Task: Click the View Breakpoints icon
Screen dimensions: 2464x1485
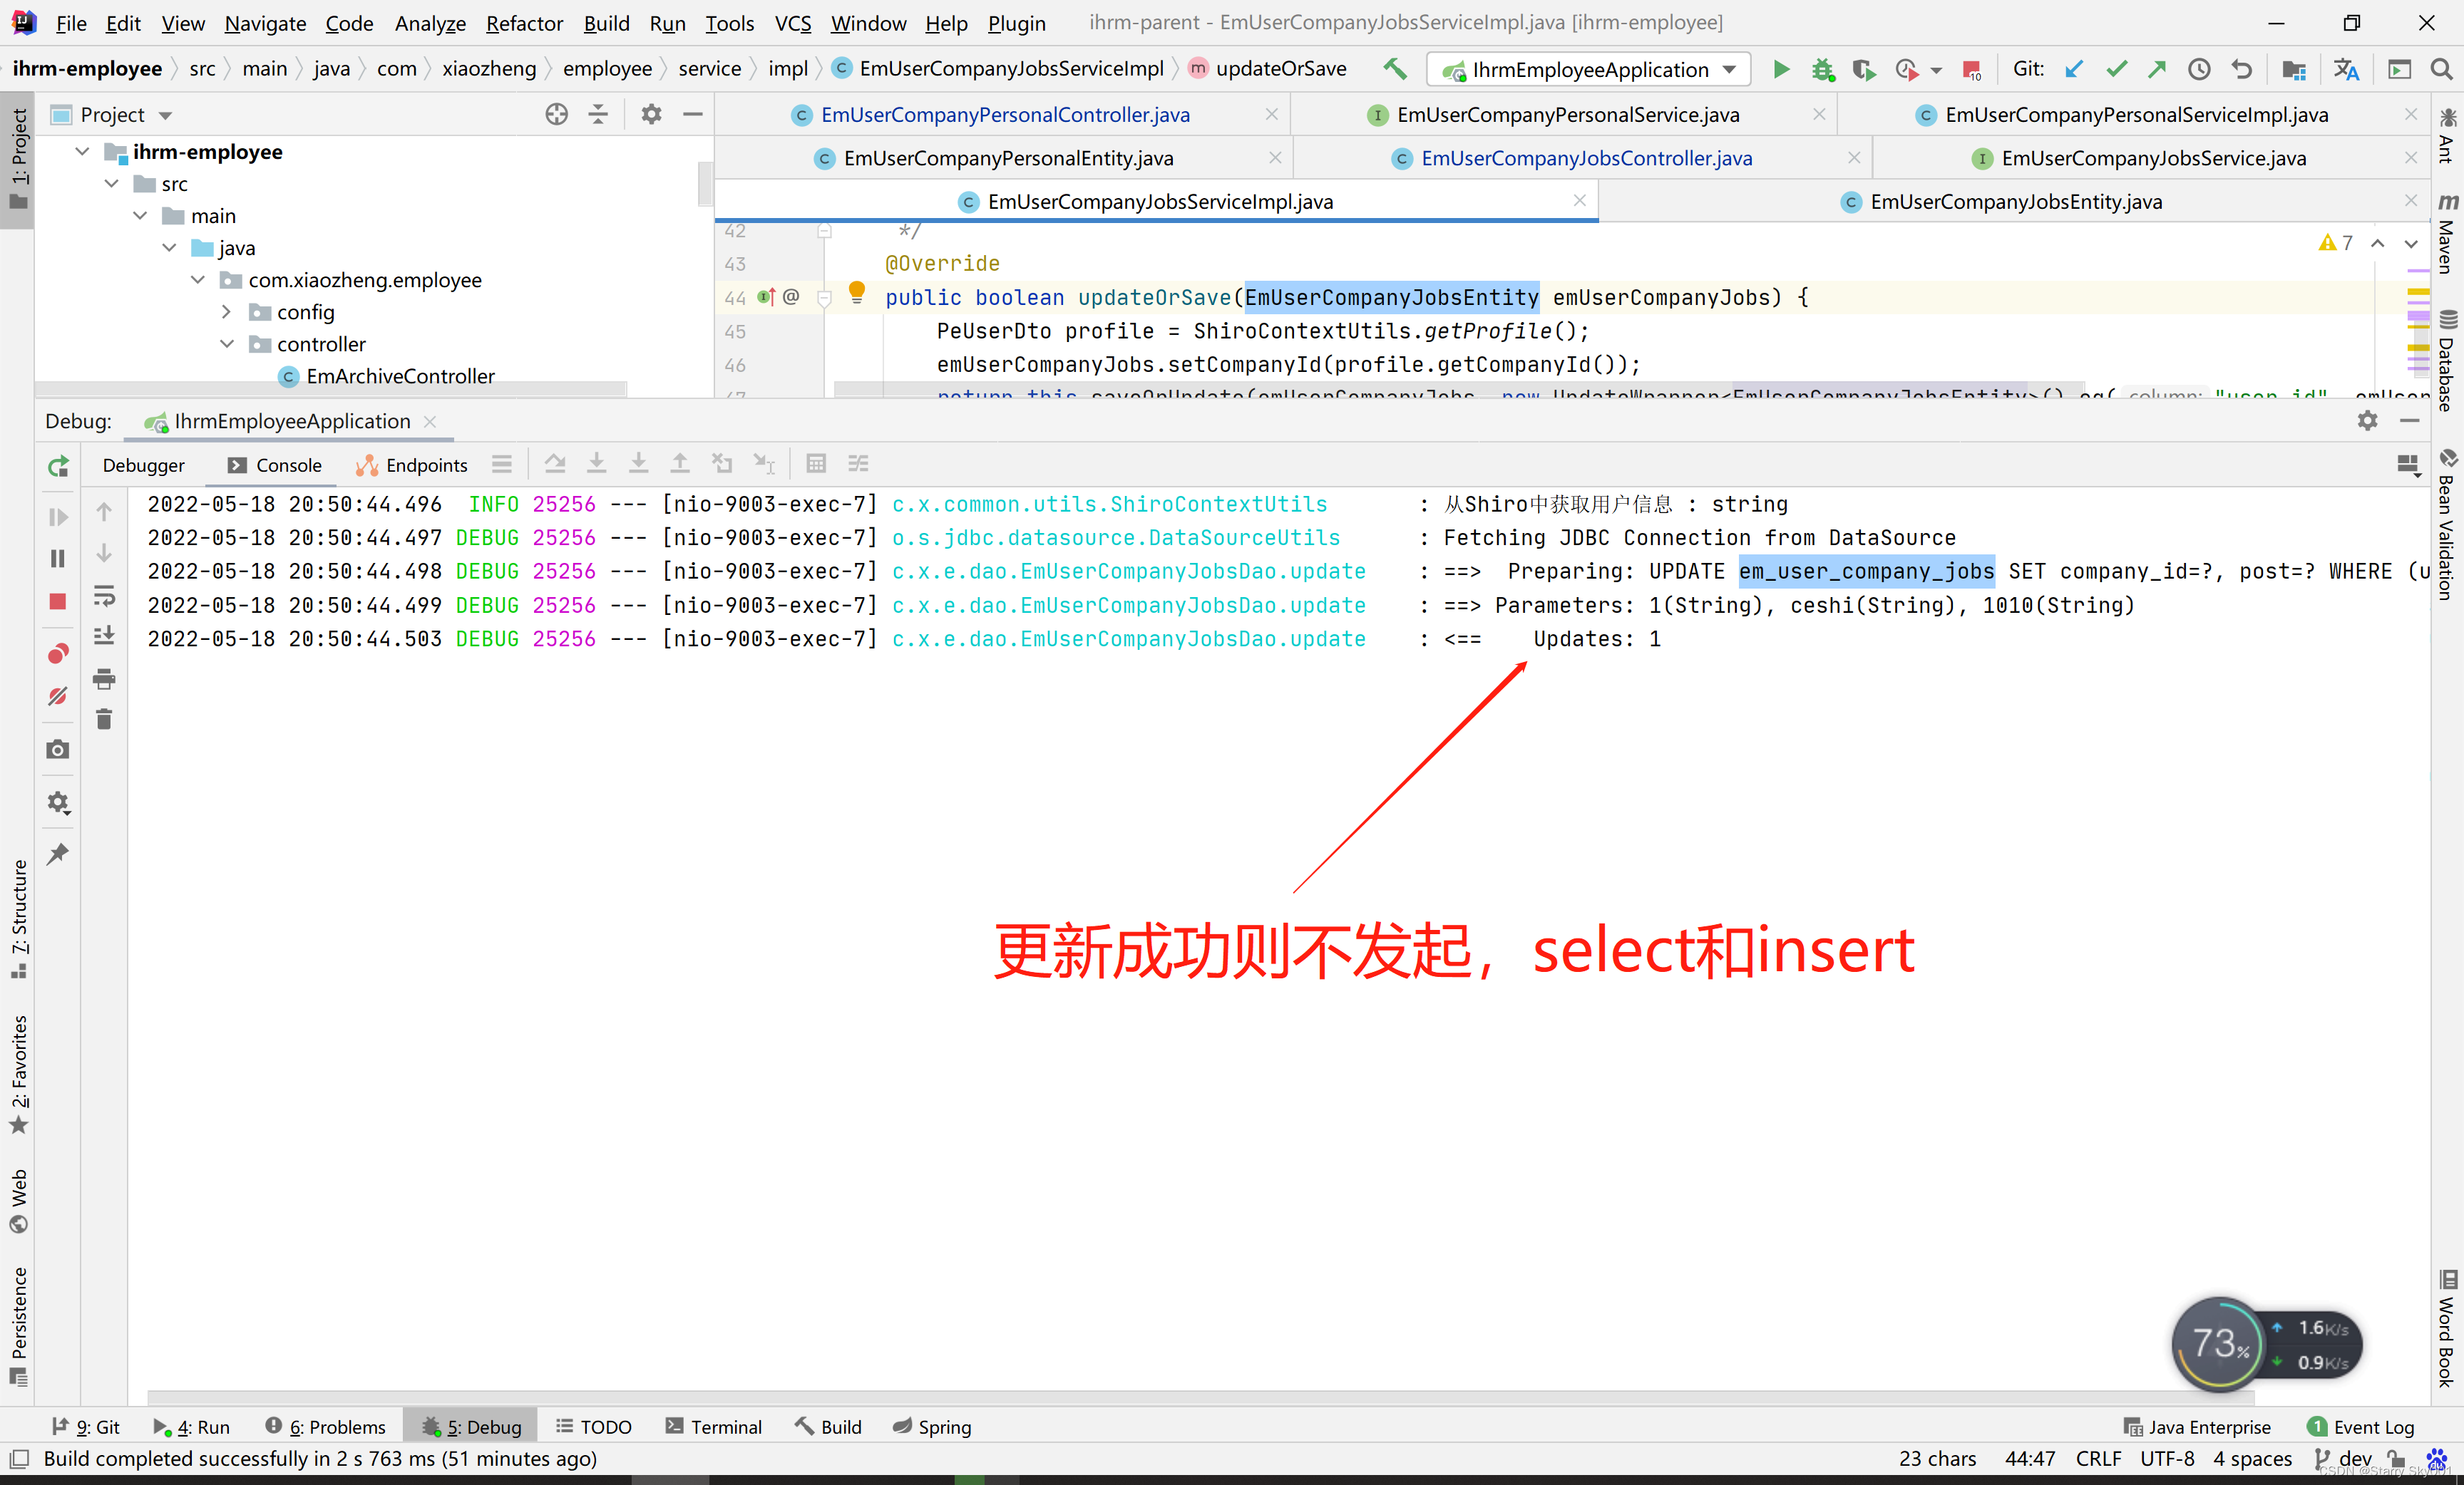Action: 58,653
